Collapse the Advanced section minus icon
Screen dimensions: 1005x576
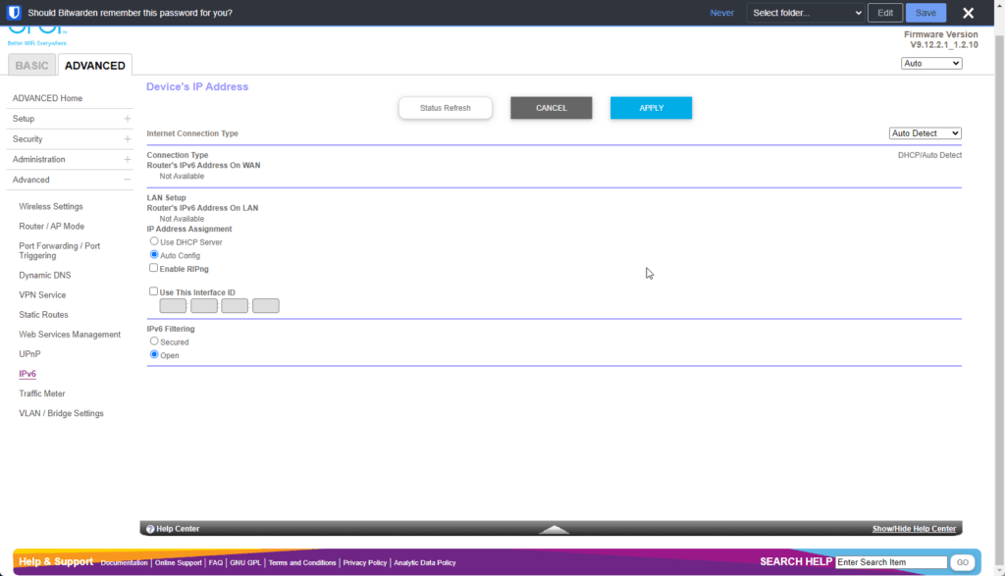click(x=128, y=180)
